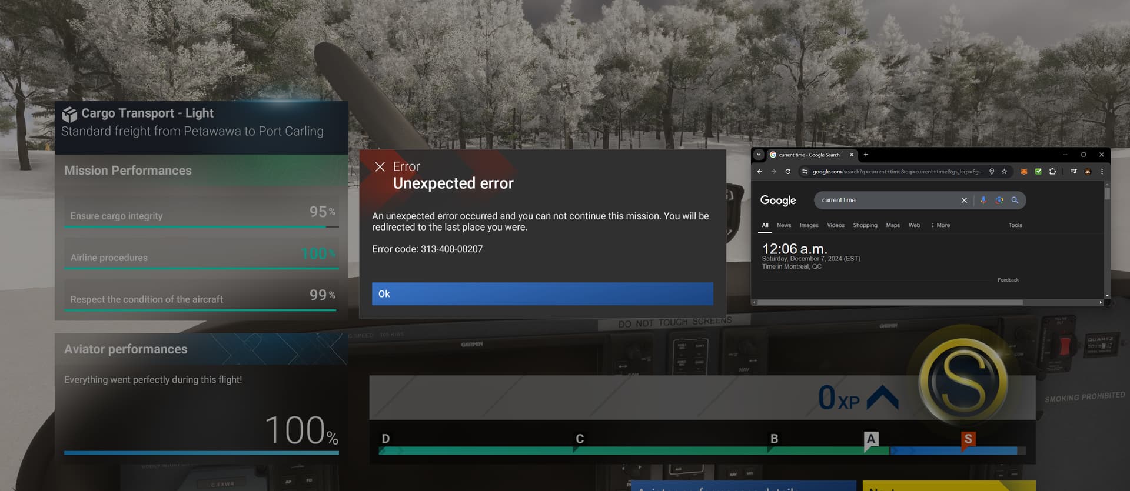Click the voice search microphone icon
Screen dimensions: 1130x491
click(x=983, y=200)
